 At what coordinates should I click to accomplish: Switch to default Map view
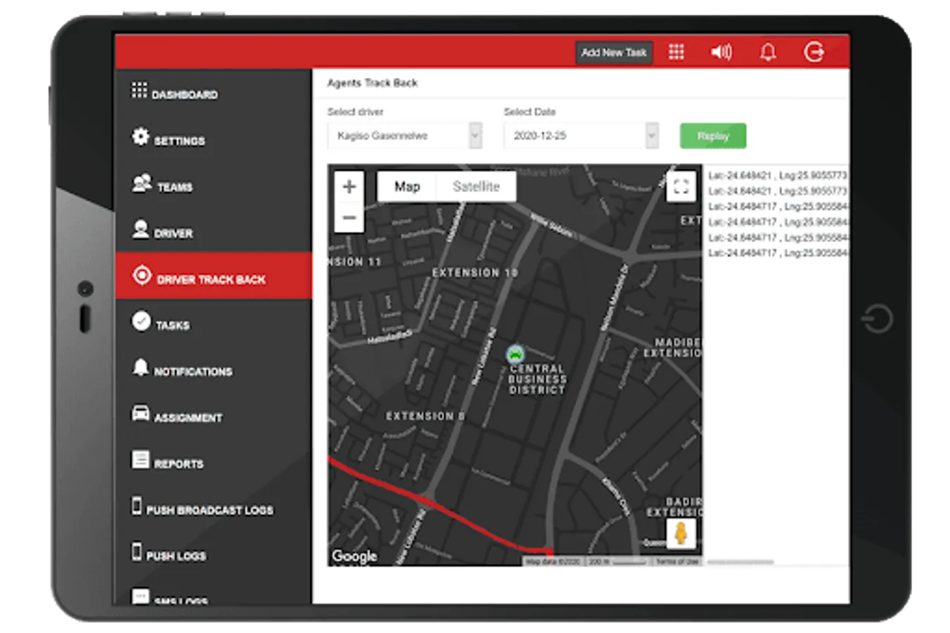coord(406,186)
